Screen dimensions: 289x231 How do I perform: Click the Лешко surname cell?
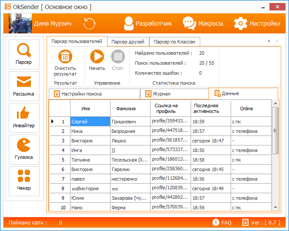click(130, 141)
